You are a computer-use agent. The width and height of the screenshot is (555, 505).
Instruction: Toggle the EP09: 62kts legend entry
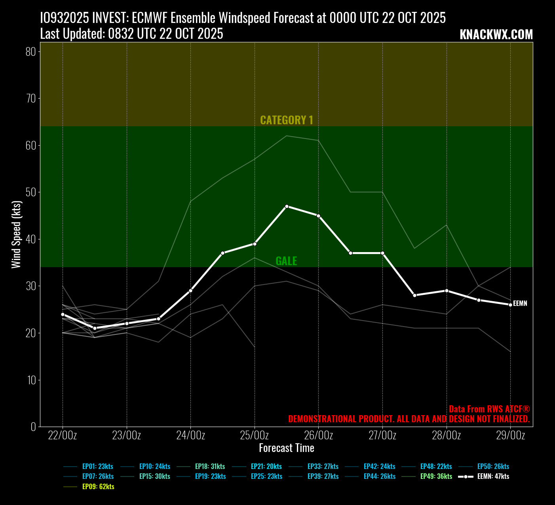(98, 487)
